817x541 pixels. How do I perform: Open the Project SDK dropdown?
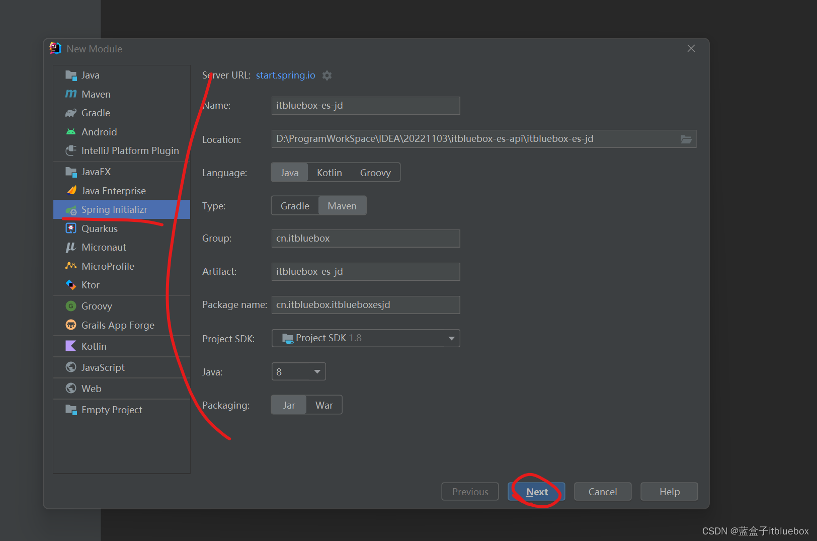point(366,338)
